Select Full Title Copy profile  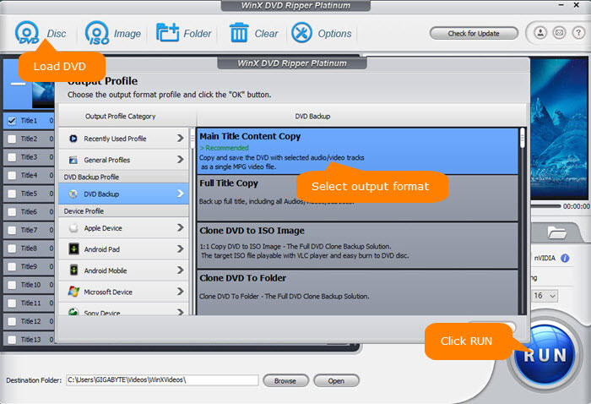tap(357, 198)
